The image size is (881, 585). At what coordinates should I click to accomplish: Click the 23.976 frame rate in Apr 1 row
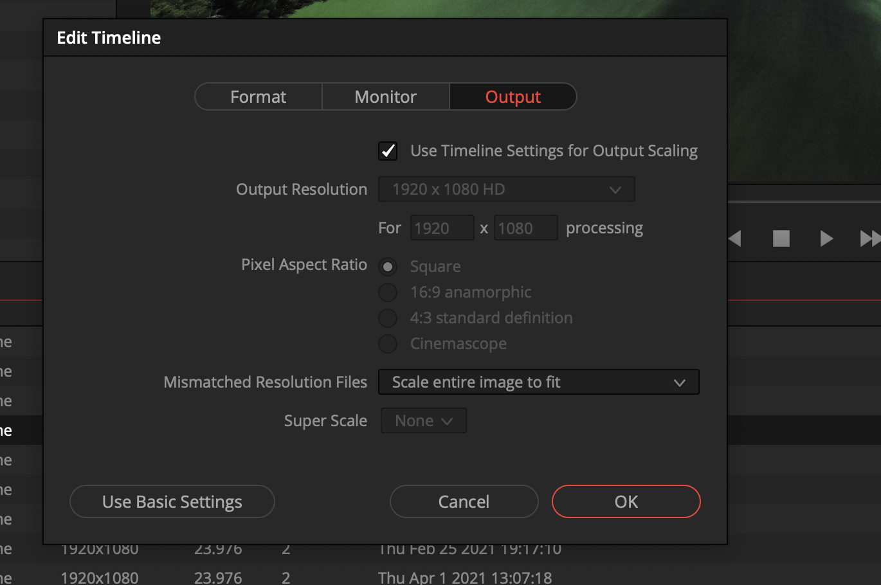coord(218,577)
